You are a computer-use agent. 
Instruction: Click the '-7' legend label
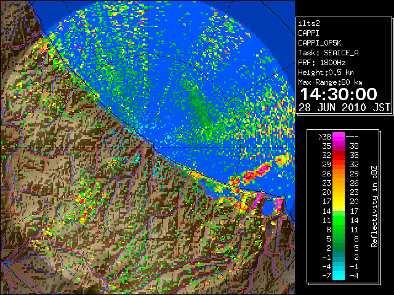[x=326, y=275]
